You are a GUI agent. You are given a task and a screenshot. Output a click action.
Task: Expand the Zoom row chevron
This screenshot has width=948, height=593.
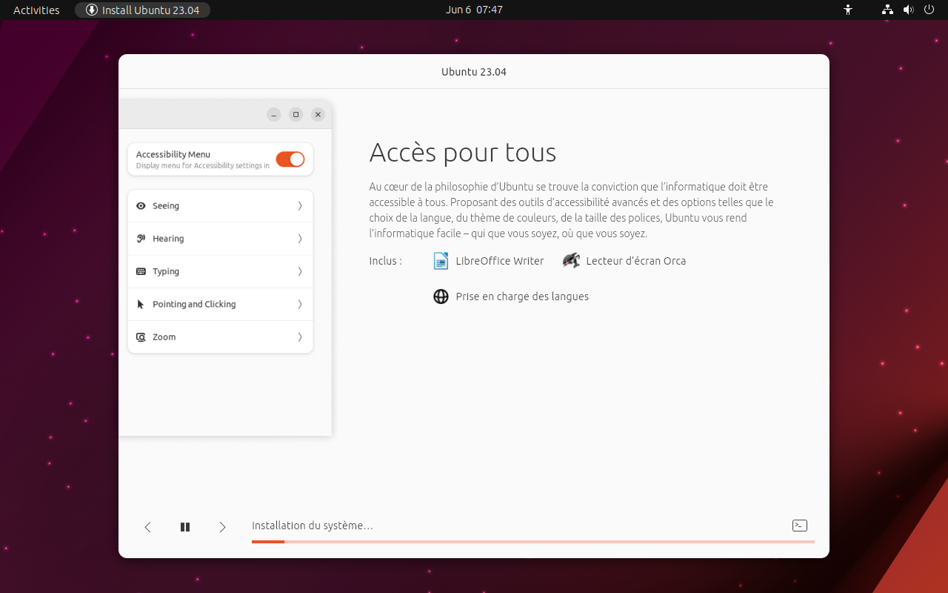coord(300,337)
